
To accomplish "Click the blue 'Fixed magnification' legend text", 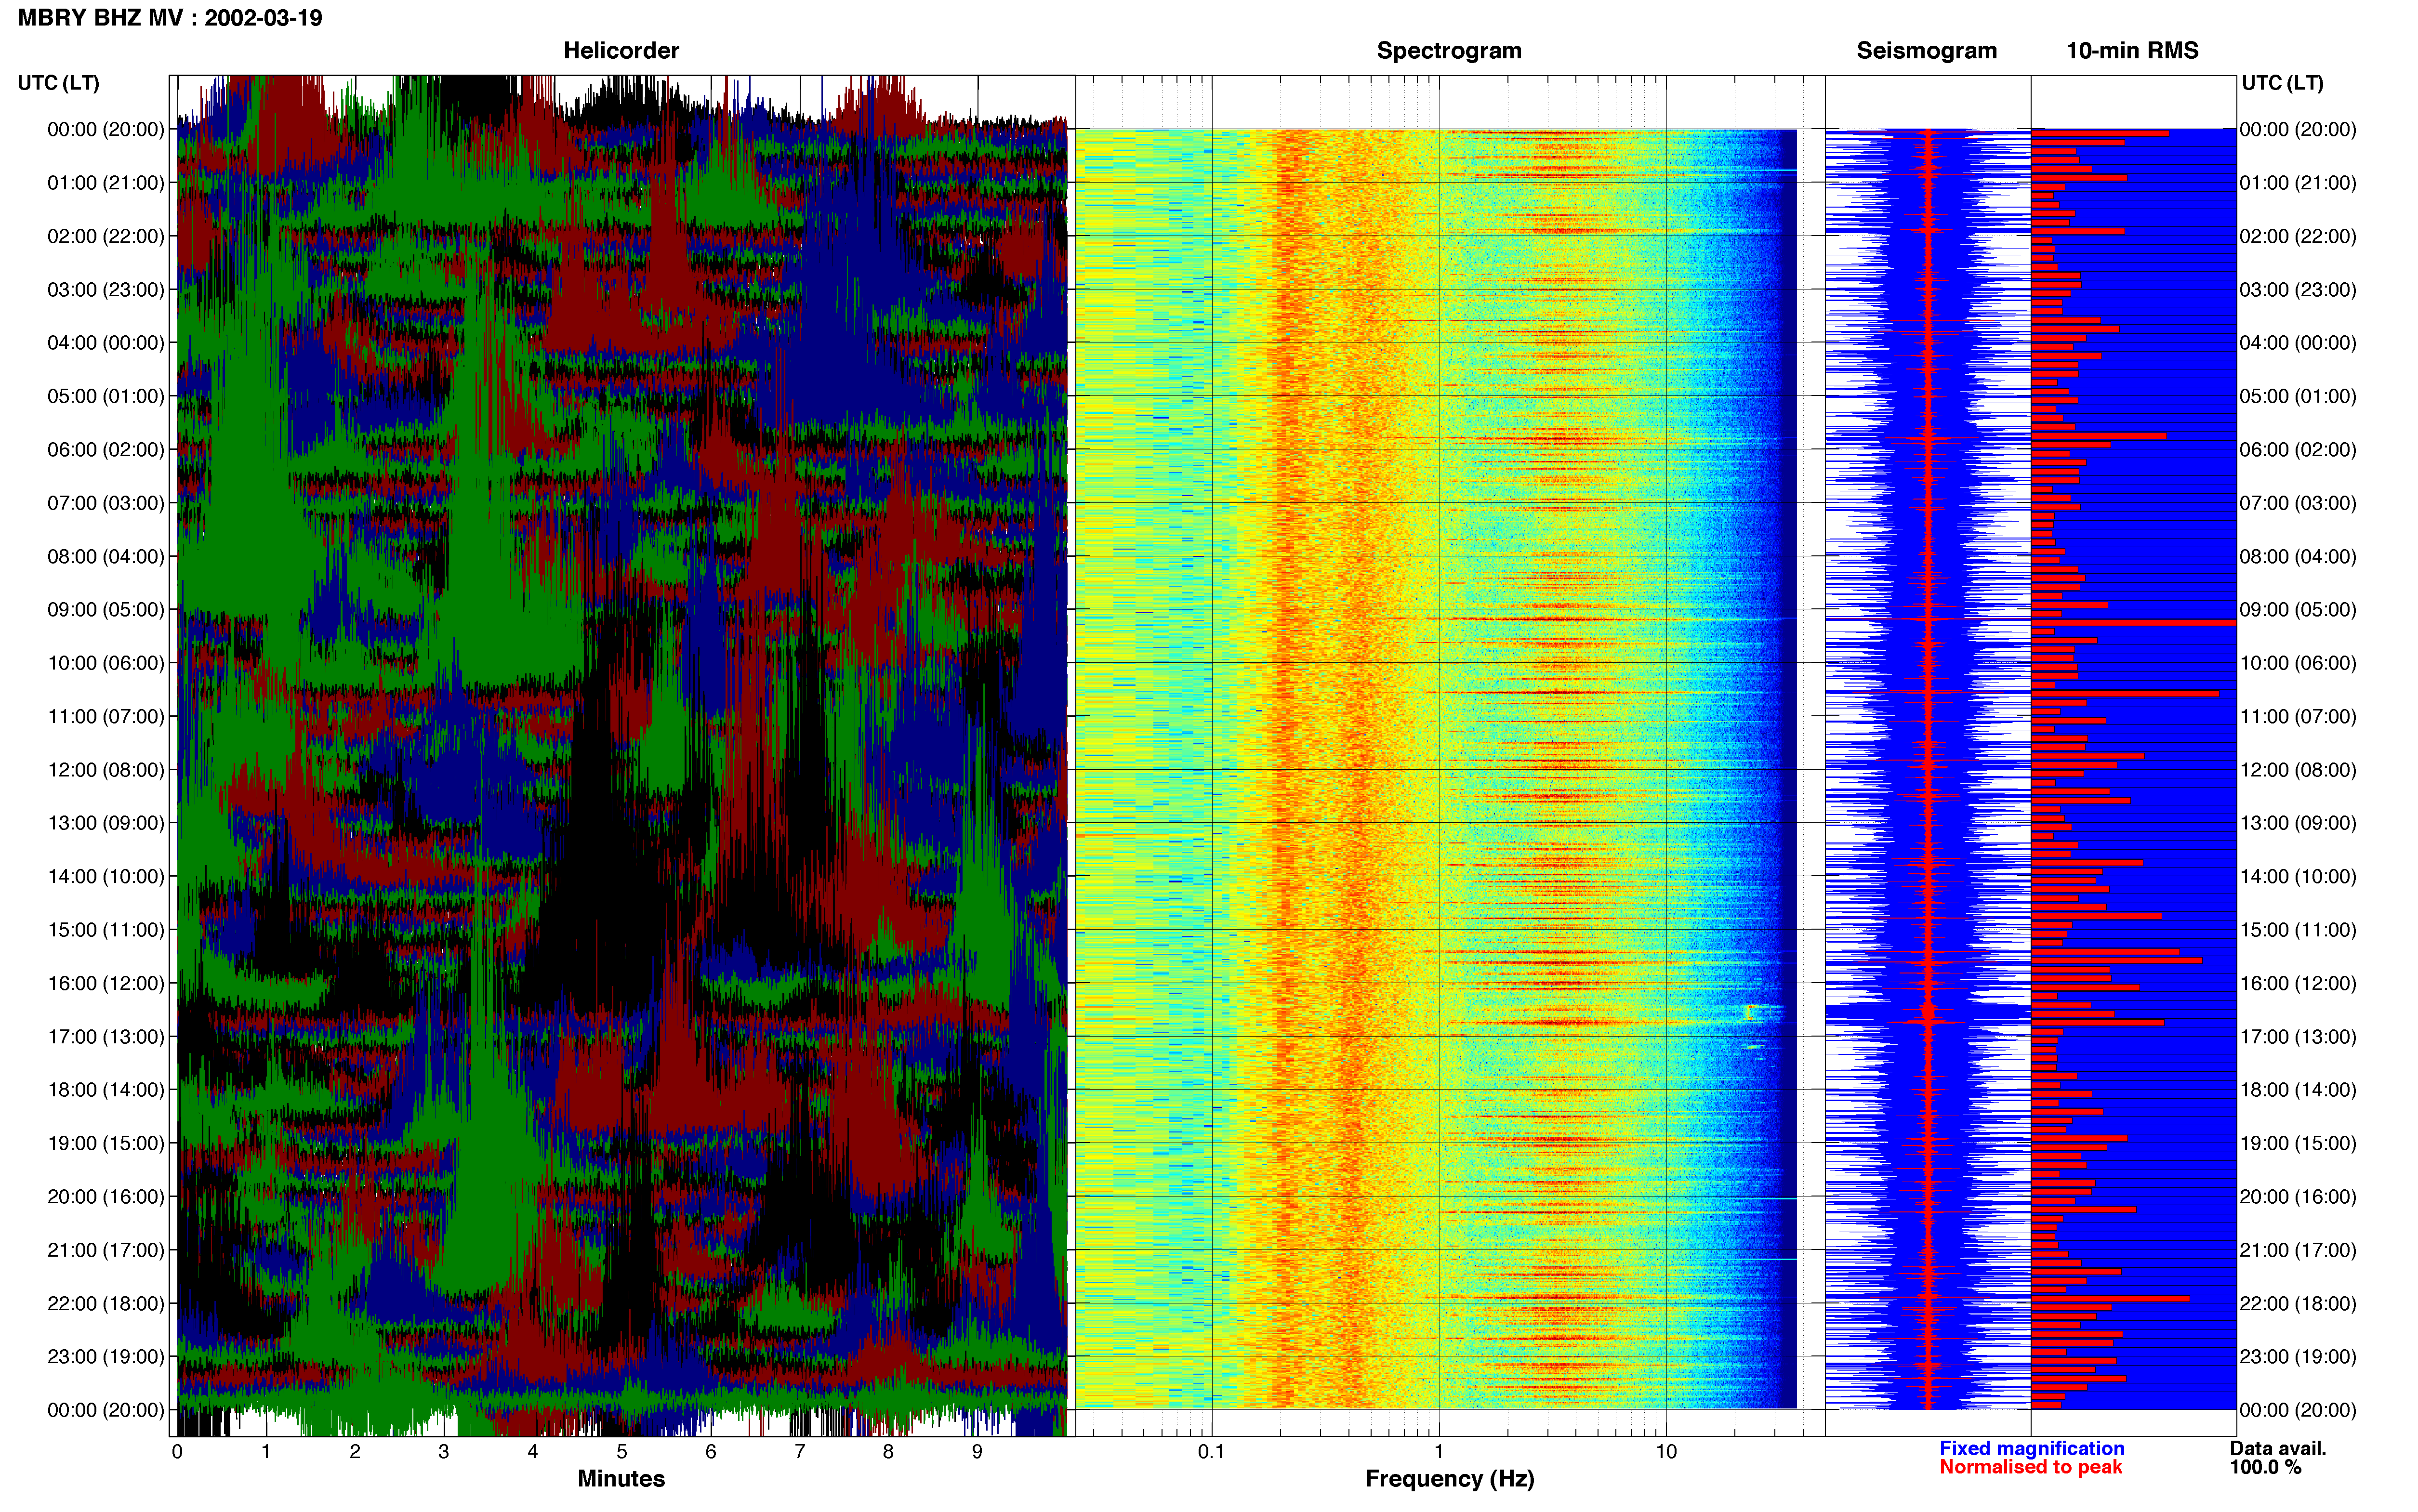I will pyautogui.click(x=2031, y=1448).
